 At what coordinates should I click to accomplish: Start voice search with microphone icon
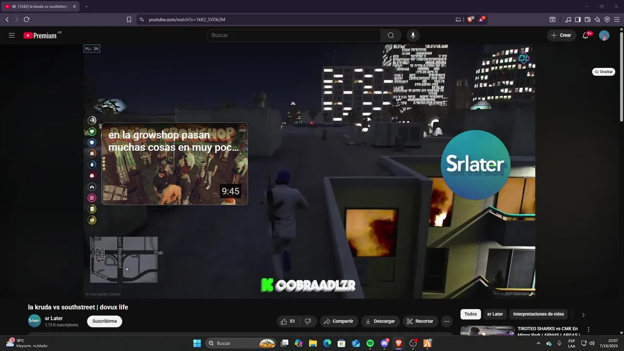413,35
